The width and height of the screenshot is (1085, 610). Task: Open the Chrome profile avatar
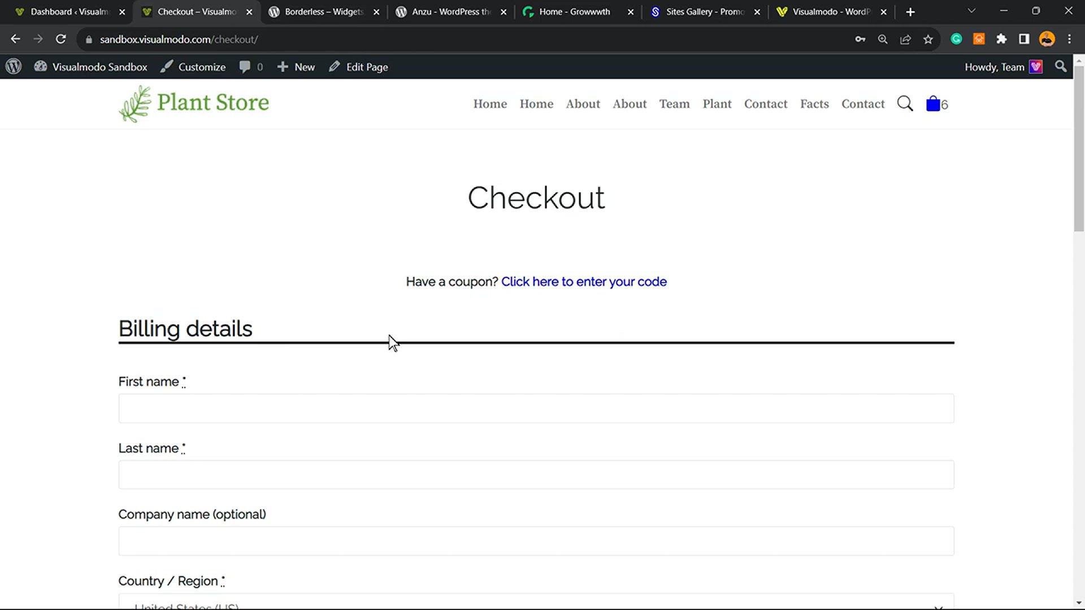[x=1047, y=39]
